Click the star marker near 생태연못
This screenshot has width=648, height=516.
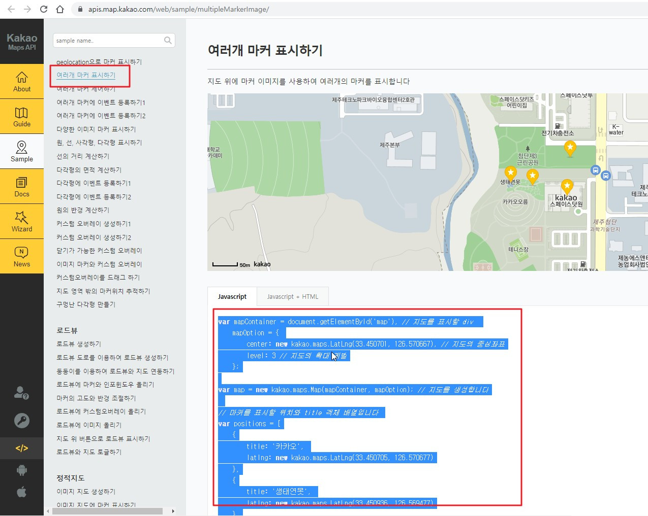point(510,173)
